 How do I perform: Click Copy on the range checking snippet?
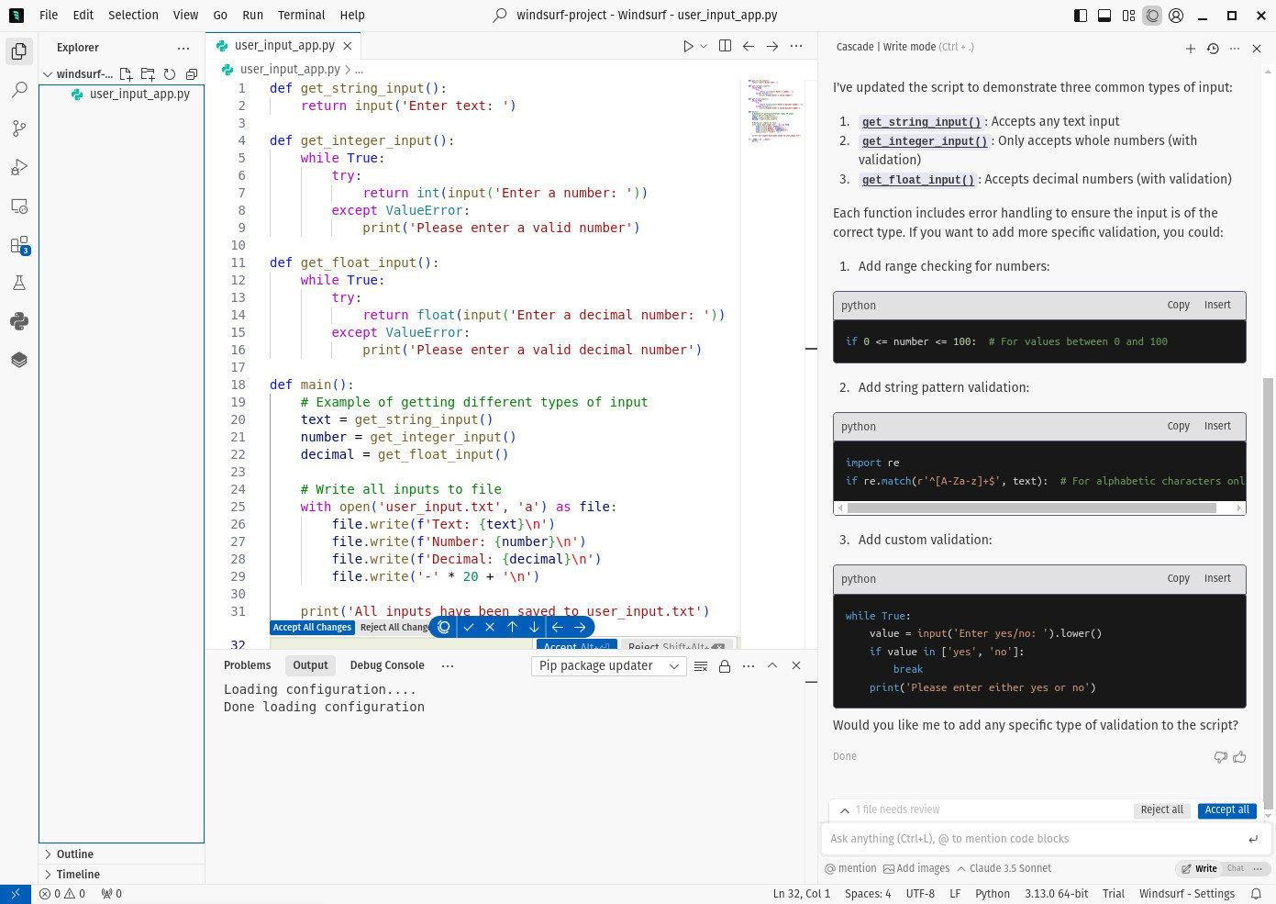pyautogui.click(x=1178, y=305)
